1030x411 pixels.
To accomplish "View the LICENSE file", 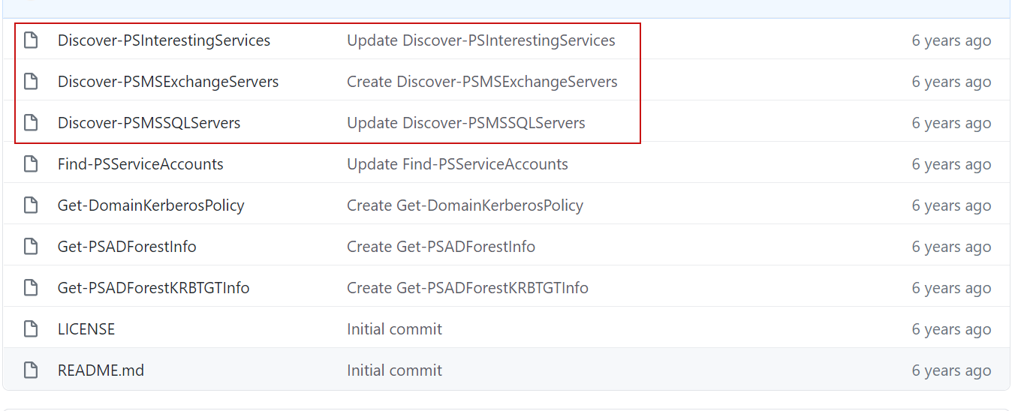I will pyautogui.click(x=86, y=329).
